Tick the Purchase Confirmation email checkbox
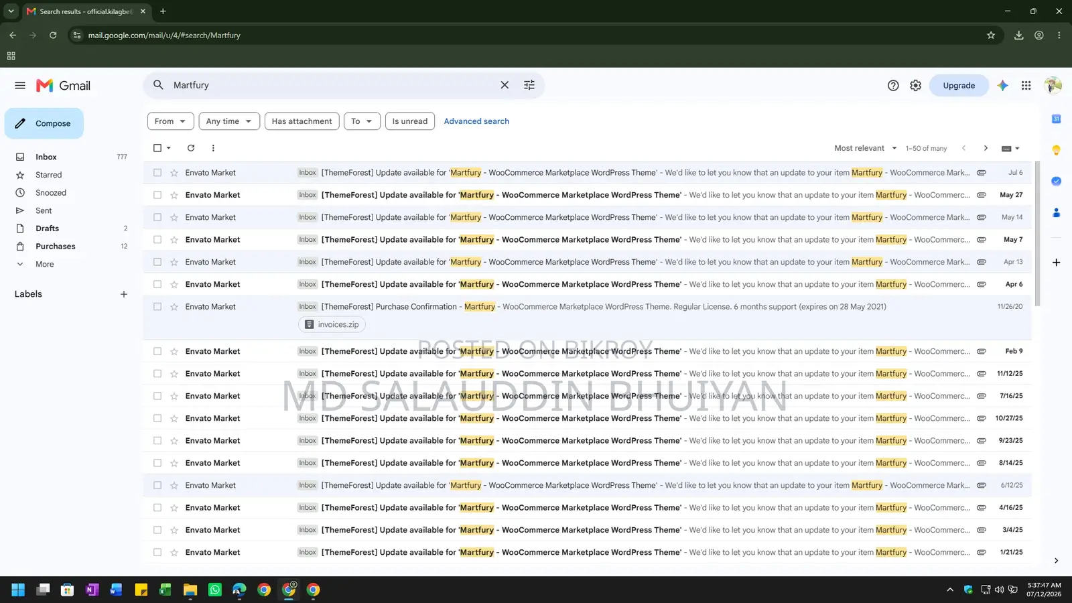The height and width of the screenshot is (603, 1072). pos(157,307)
